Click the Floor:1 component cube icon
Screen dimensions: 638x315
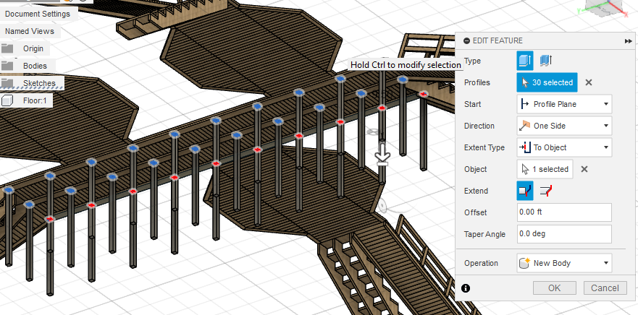pyautogui.click(x=8, y=100)
